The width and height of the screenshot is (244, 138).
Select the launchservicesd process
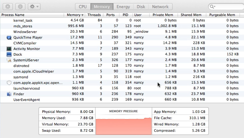pos(27,88)
